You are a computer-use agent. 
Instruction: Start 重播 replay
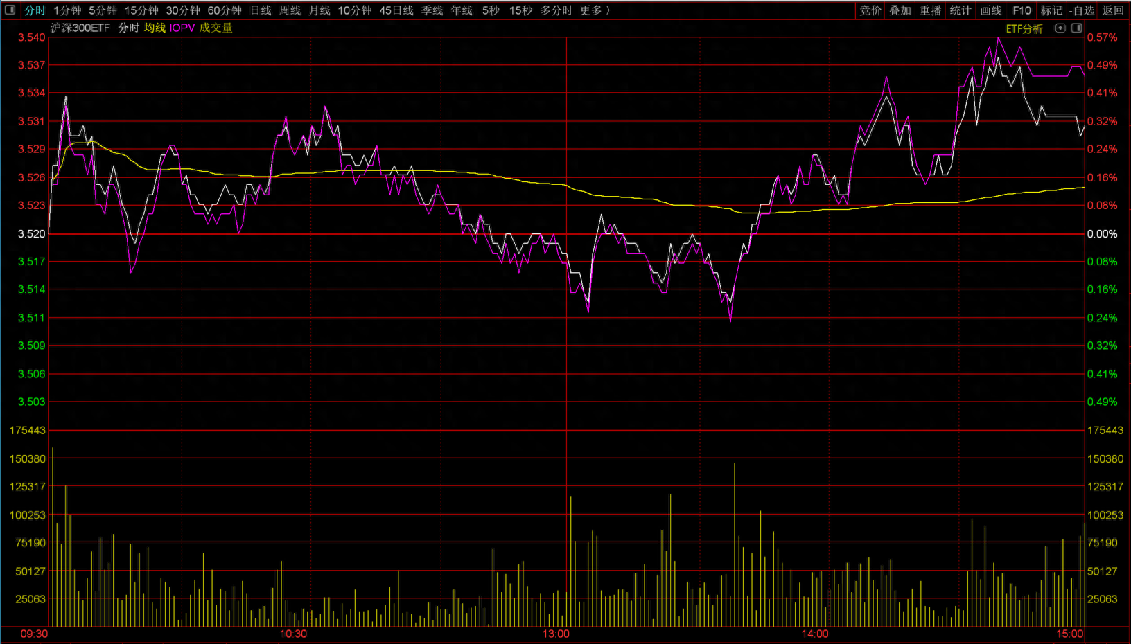931,10
